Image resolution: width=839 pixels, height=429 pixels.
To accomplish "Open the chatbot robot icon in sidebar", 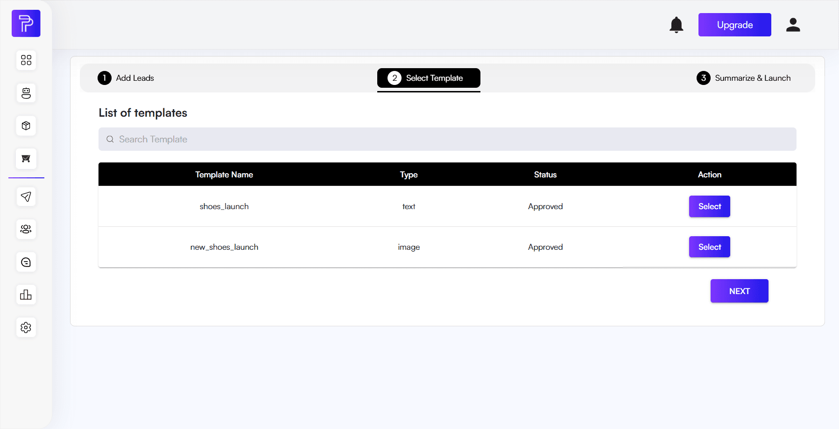I will [26, 93].
